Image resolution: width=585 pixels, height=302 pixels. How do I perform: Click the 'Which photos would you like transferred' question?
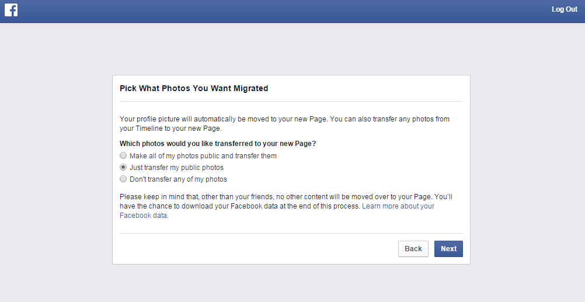(218, 144)
